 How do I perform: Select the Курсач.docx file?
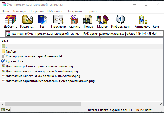point(14,61)
